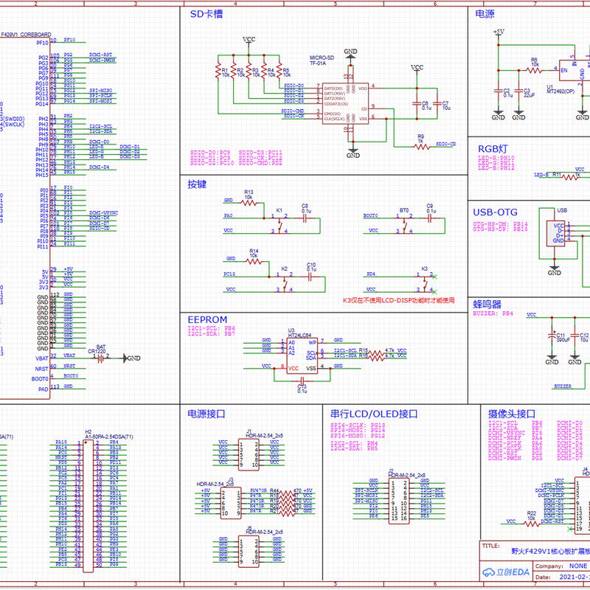This screenshot has width=590, height=590.
Task: Select the U3 HT24LC64 EEPROM chip
Action: coord(302,355)
